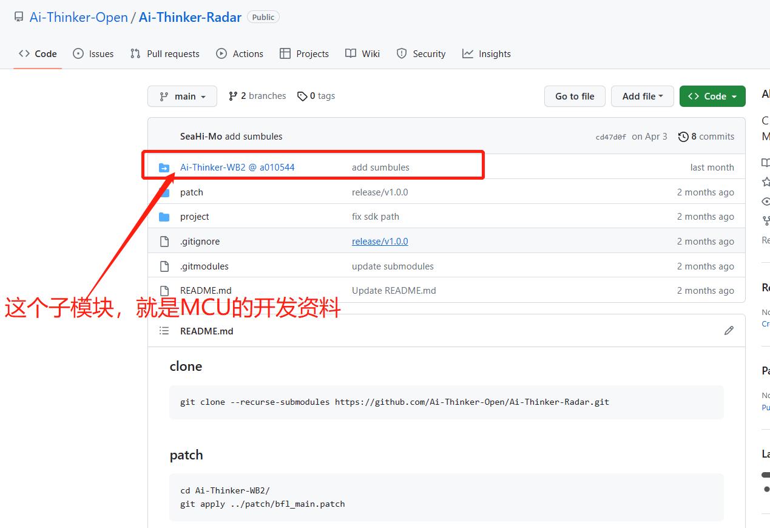
Task: Click the tag icon next to tags count
Action: click(302, 96)
